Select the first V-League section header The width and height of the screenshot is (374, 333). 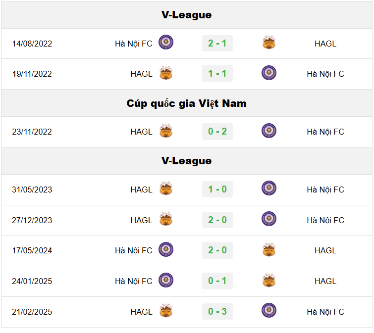pos(187,15)
